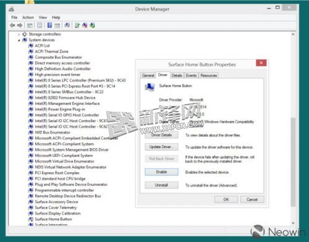Click the Storage controllers category icon
309x242 pixels.
pyautogui.click(x=25, y=34)
